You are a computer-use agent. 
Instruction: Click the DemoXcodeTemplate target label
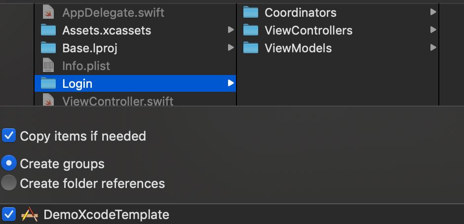(x=107, y=215)
